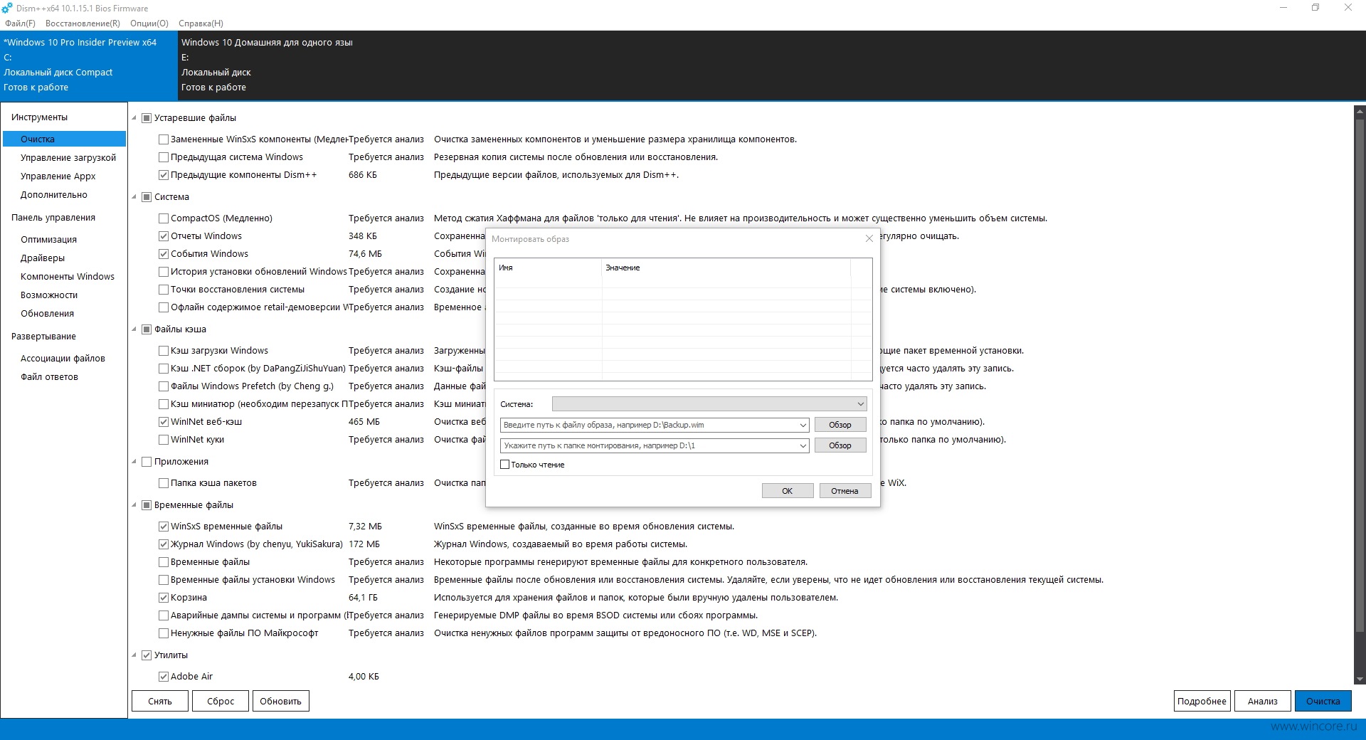Open Возможности in sidebar
Image resolution: width=1366 pixels, height=740 pixels.
point(49,295)
